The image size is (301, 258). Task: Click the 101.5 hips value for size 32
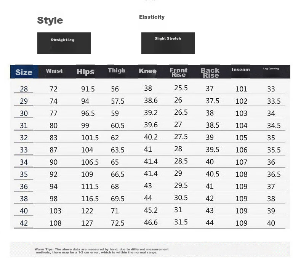pos(90,138)
